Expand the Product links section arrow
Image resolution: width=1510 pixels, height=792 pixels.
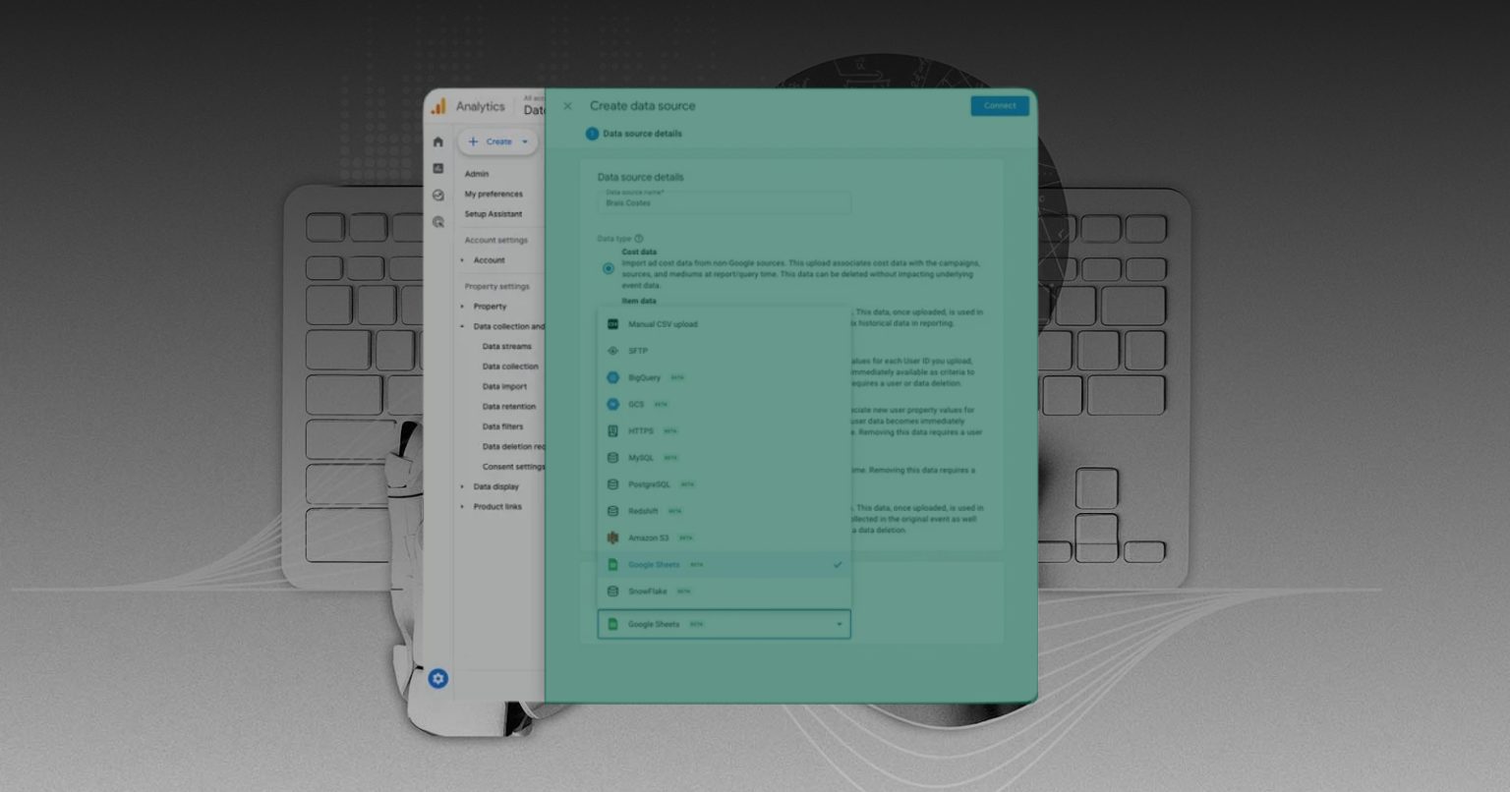[x=463, y=507]
